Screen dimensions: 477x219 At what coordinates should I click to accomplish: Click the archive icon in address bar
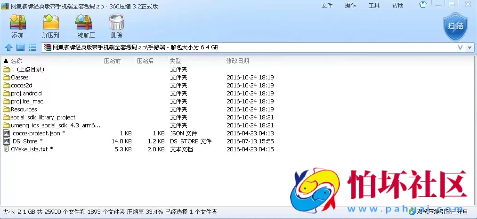click(48, 47)
